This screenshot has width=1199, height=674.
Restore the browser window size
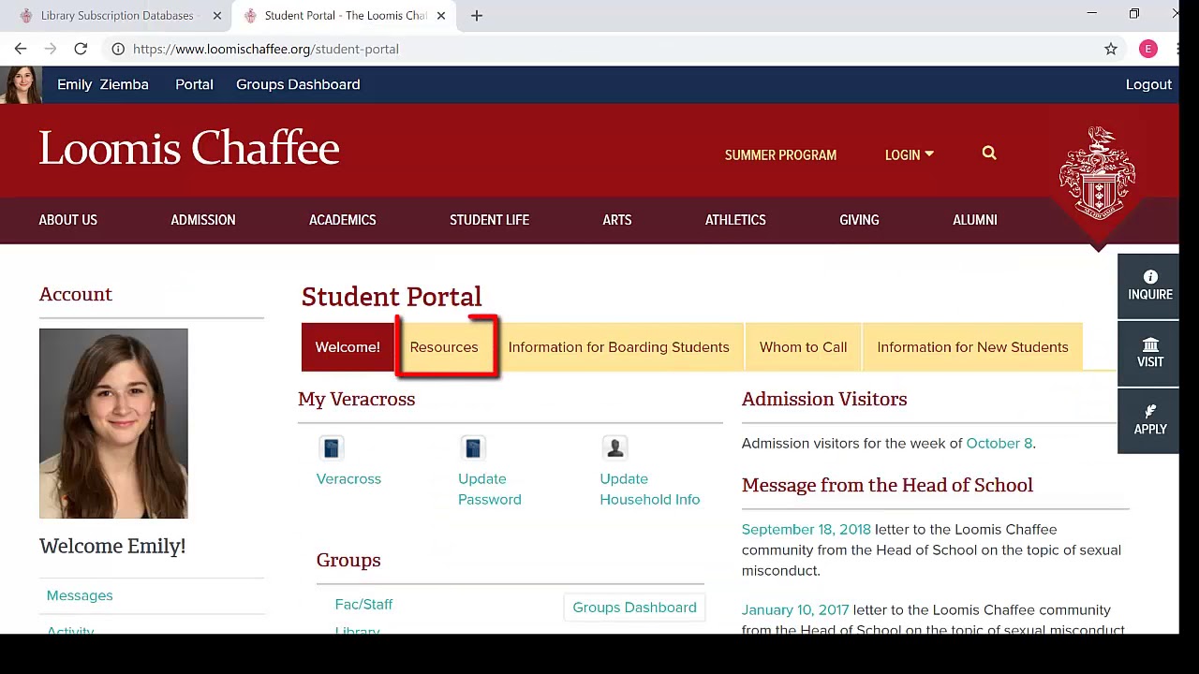[x=1134, y=14]
